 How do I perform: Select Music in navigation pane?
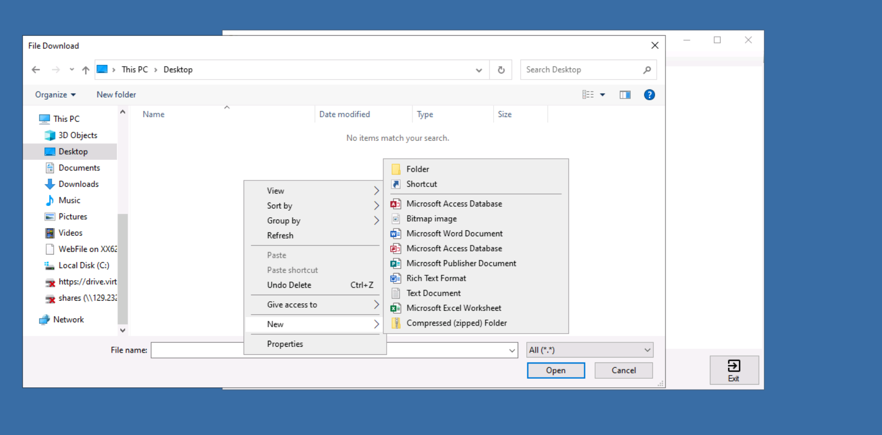click(69, 200)
